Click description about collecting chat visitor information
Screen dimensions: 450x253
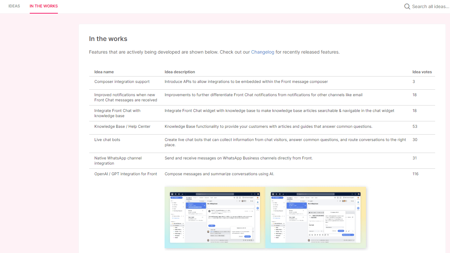pyautogui.click(x=285, y=142)
